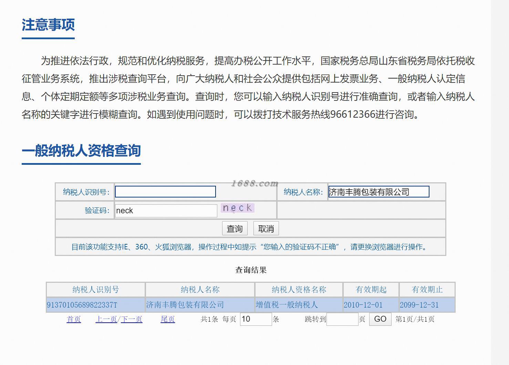Click the per-page count field showing 10

tap(256, 319)
